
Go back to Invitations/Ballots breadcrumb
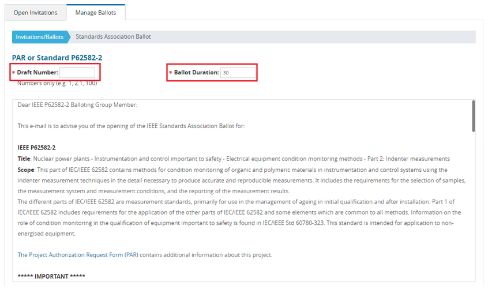pos(40,37)
